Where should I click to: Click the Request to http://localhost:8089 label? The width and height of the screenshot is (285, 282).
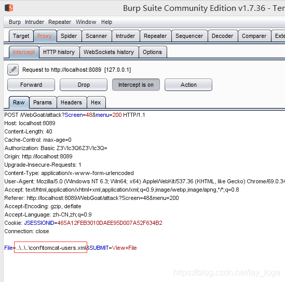coord(76,70)
